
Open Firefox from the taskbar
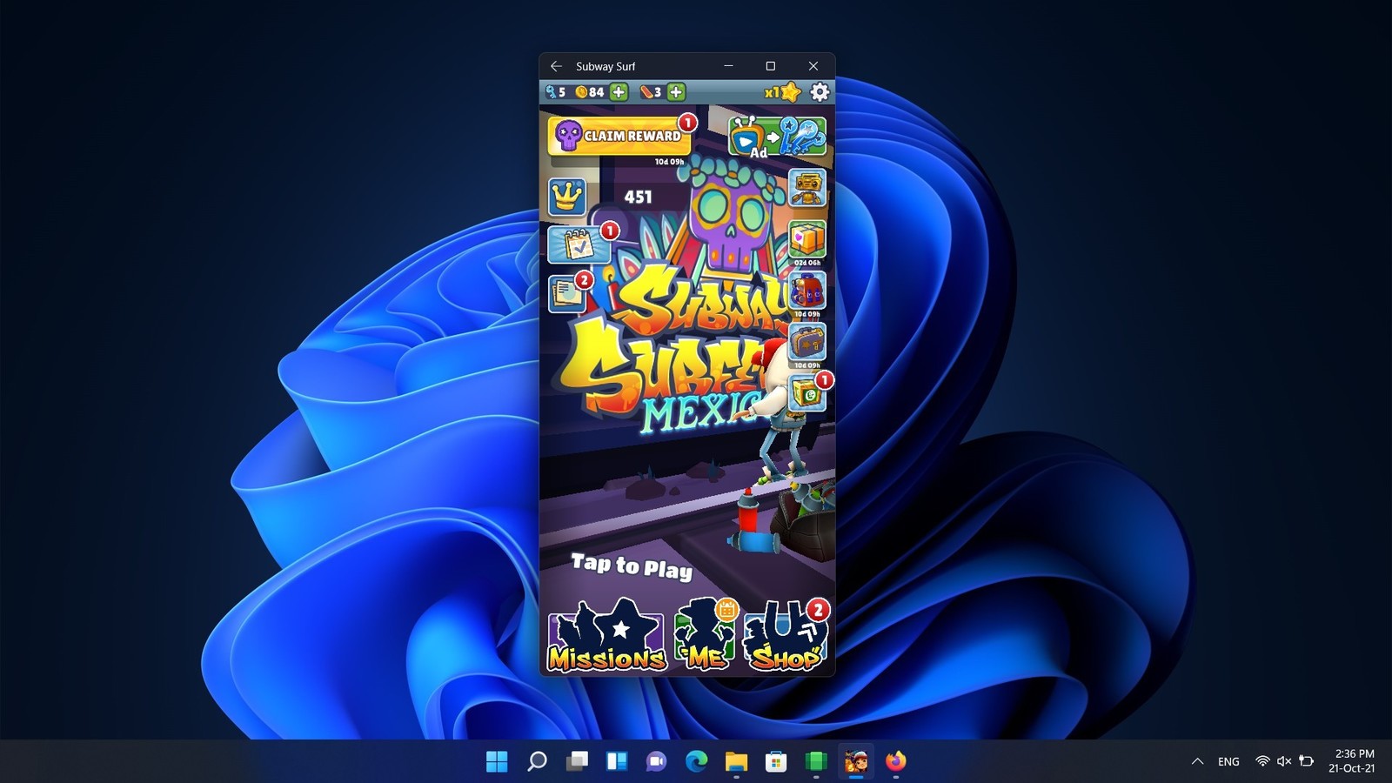[895, 762]
